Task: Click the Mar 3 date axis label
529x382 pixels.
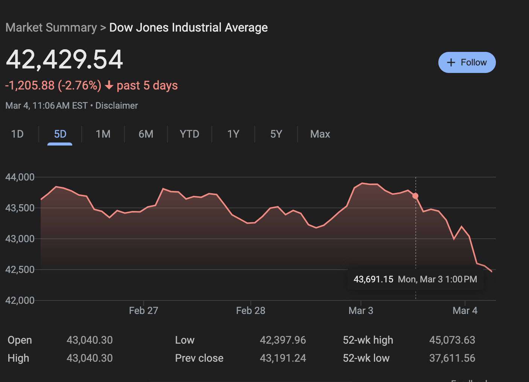Action: click(361, 311)
